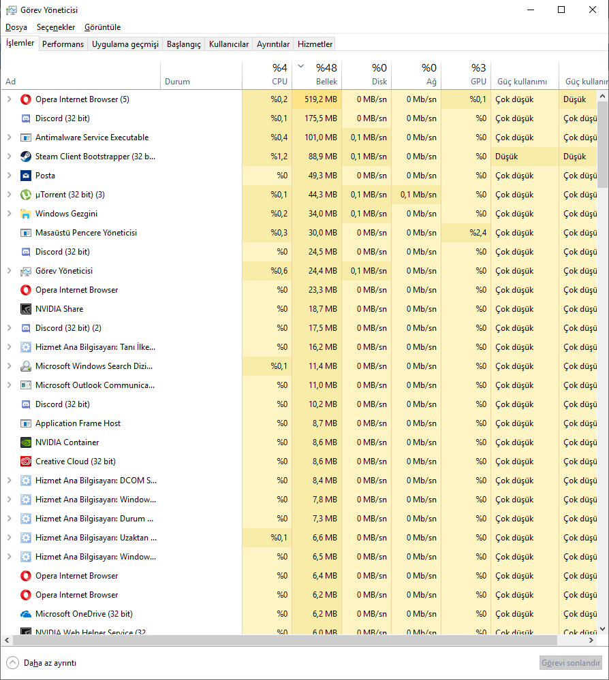
Task: Sort processes by the Bellek column header
Action: 317,75
